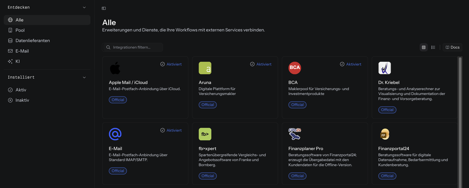Click the green Aruna logo
469x188 pixels.
click(205, 68)
